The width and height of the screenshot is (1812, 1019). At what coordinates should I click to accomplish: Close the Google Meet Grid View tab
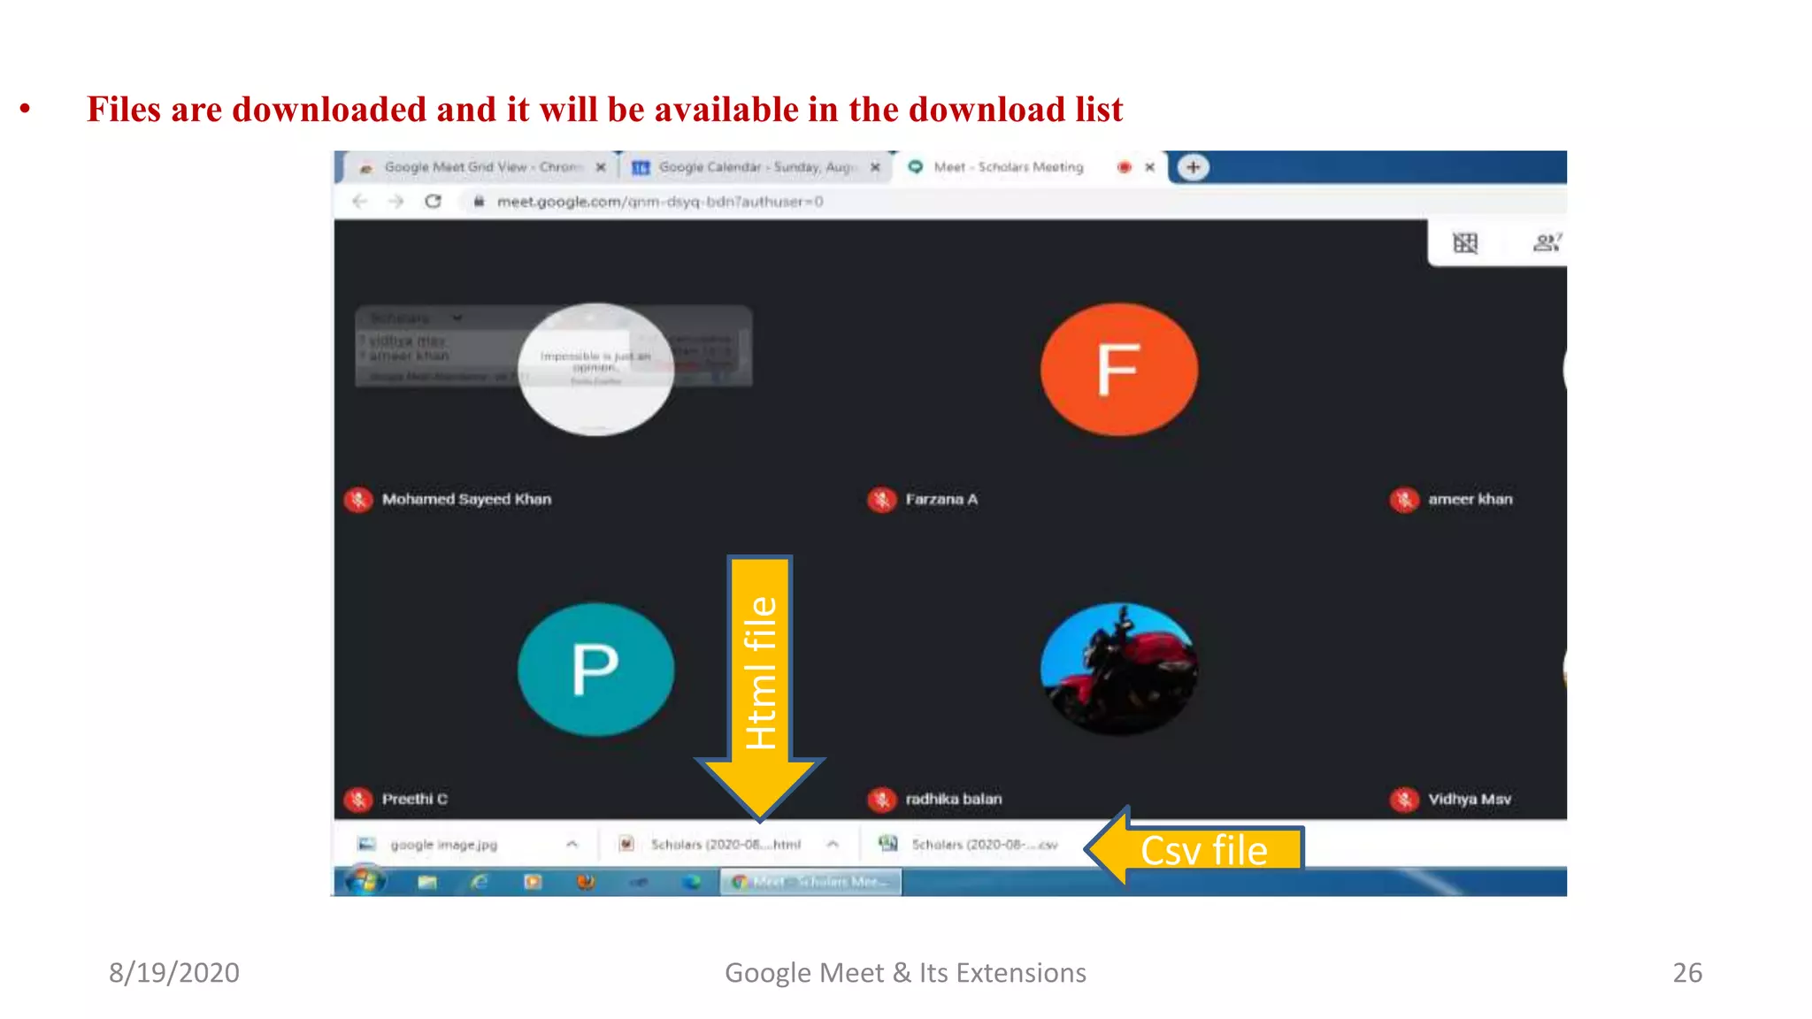coord(601,166)
